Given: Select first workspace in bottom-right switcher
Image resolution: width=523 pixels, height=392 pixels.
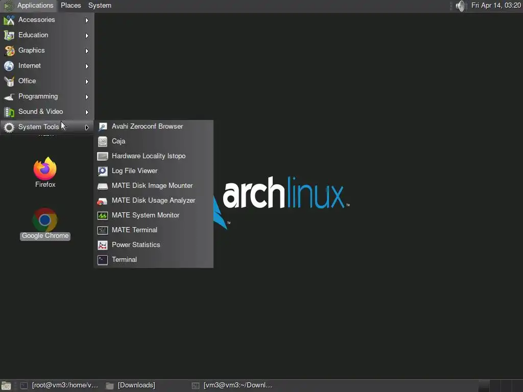Looking at the screenshot, I should [484, 386].
